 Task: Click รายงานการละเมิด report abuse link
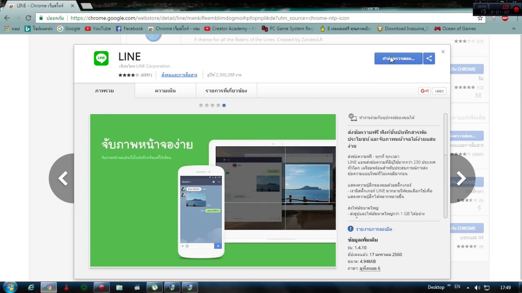374,229
